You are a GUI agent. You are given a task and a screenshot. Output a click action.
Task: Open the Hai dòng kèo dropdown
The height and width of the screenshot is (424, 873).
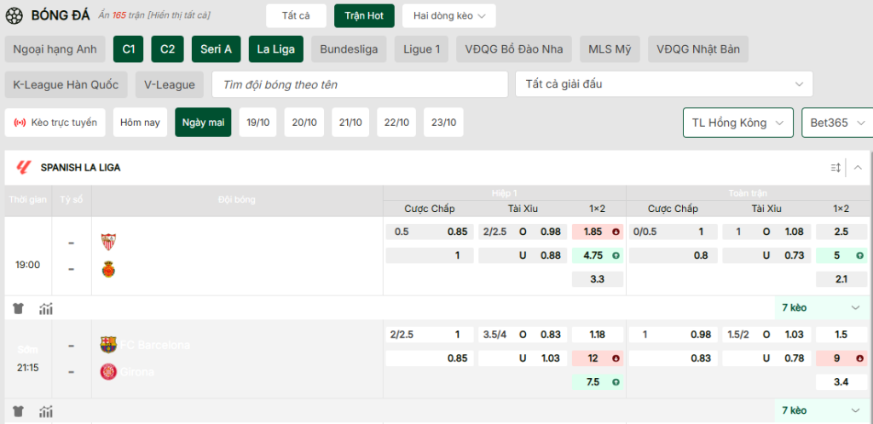[448, 16]
